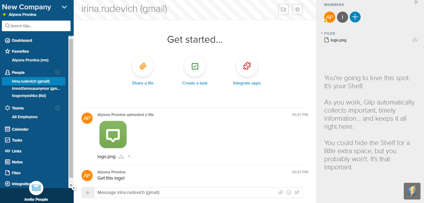Open the Tasks section in the sidebar
424x203 pixels.
tap(17, 140)
